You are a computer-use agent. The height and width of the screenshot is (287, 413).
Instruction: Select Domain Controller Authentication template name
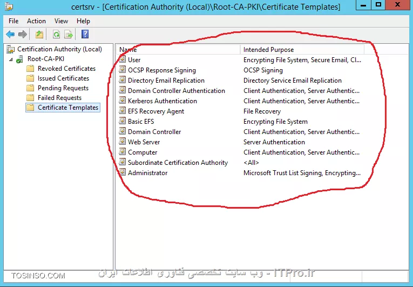point(177,91)
